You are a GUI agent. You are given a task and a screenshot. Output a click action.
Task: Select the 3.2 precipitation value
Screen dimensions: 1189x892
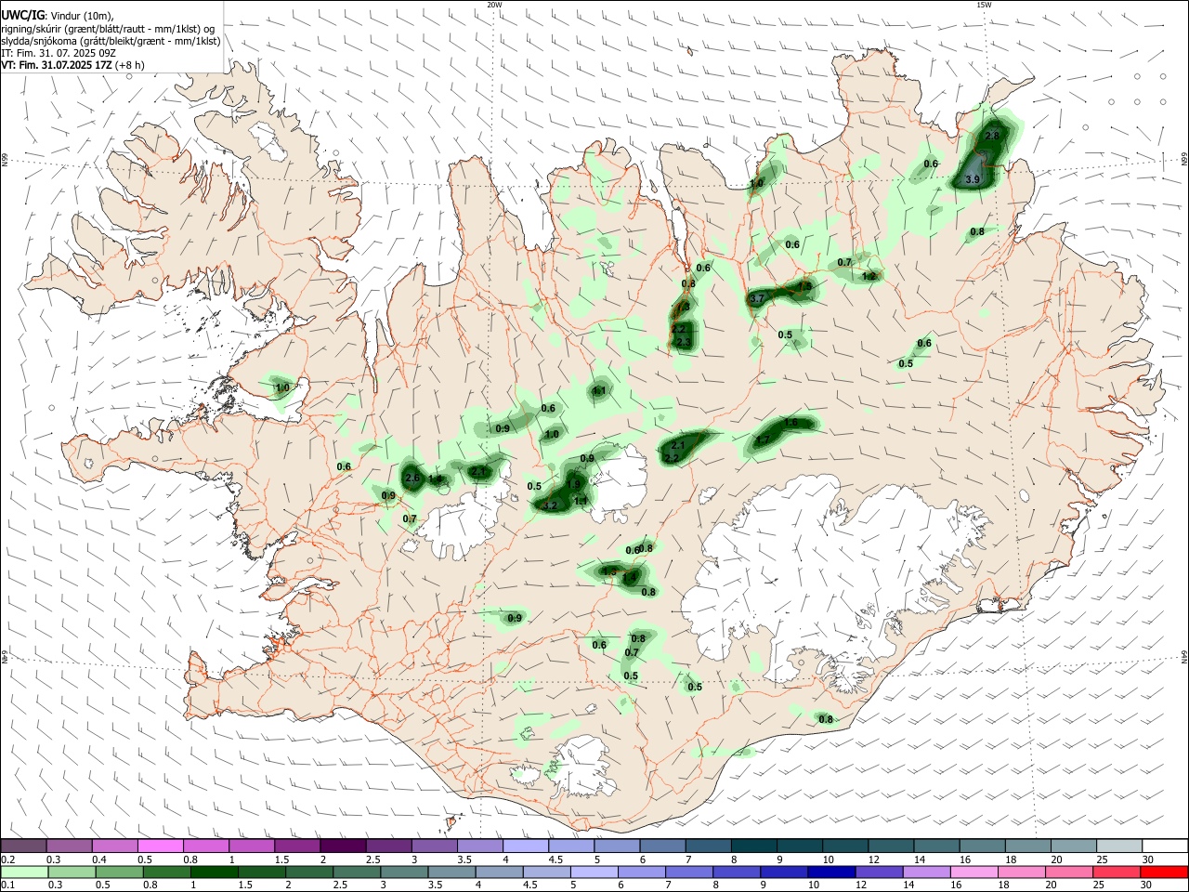[x=549, y=505]
